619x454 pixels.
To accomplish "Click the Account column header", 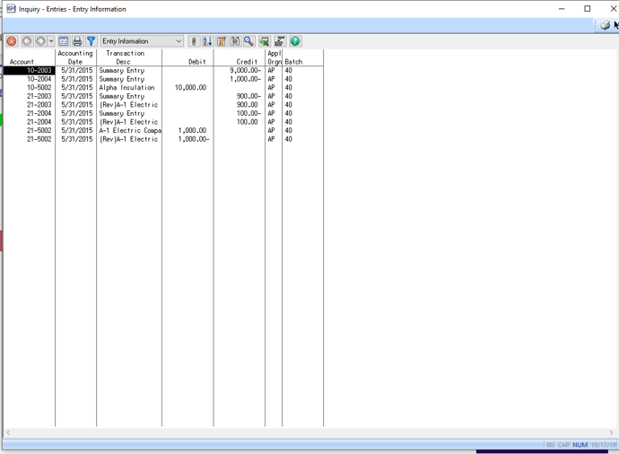I will coord(22,62).
